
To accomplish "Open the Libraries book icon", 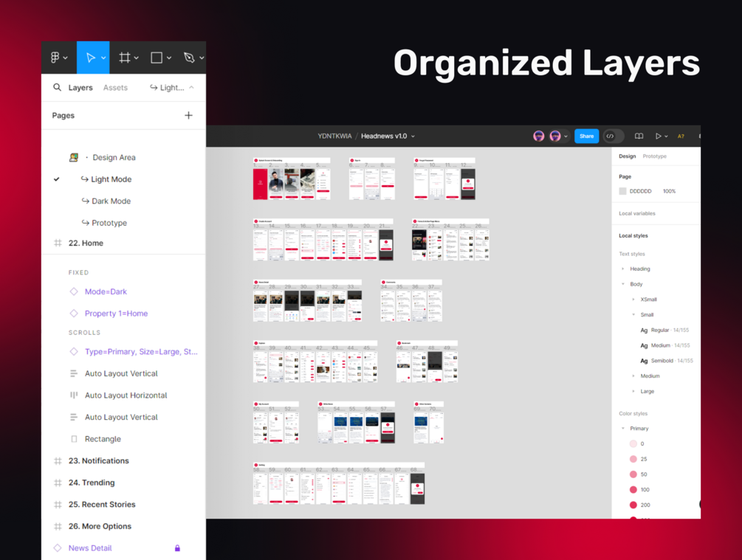I will [x=639, y=136].
